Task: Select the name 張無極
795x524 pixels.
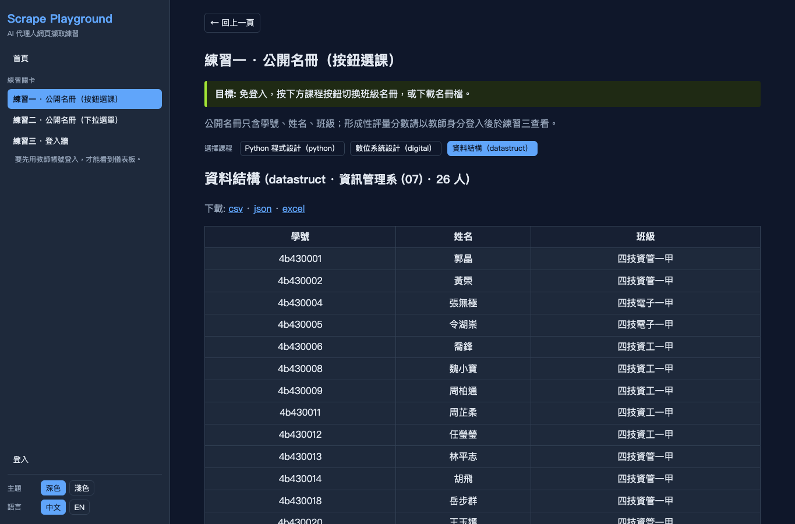Action: [463, 303]
